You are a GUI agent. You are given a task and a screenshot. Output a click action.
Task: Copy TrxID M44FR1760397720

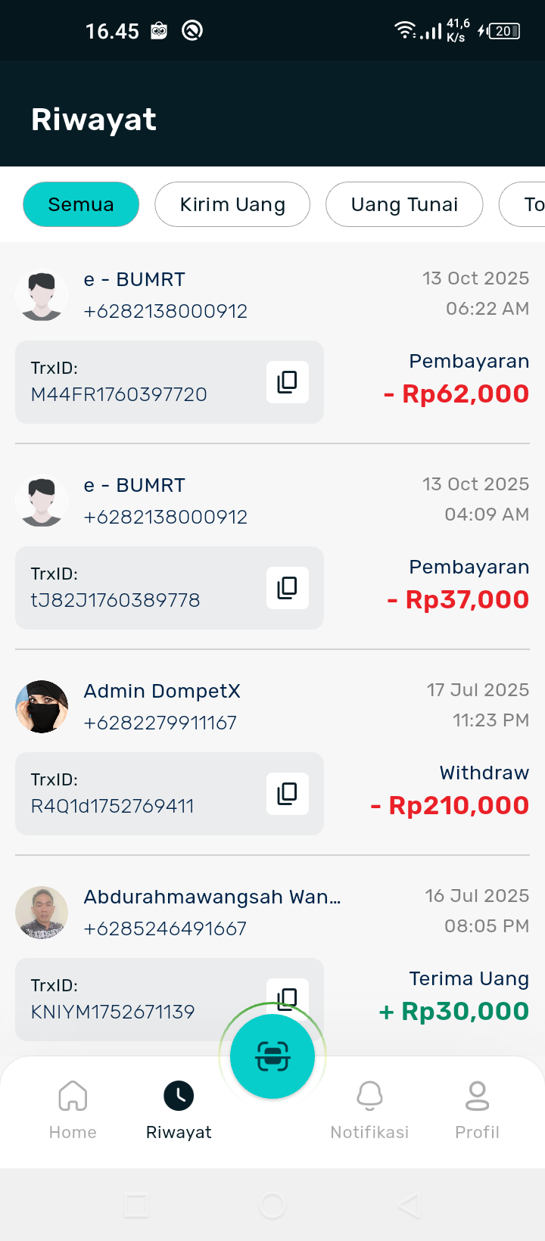click(288, 382)
